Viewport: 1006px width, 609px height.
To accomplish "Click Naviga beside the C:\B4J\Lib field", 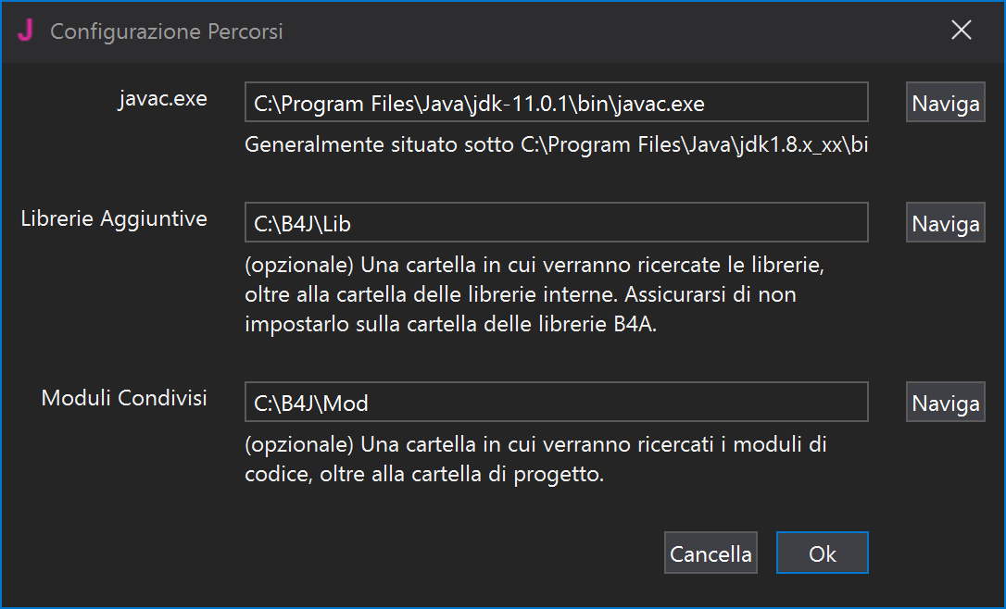I will 945,222.
